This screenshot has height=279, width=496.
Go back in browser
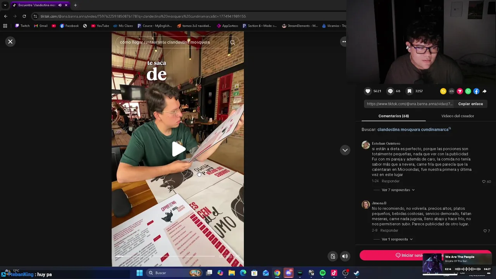pyautogui.click(x=5, y=16)
